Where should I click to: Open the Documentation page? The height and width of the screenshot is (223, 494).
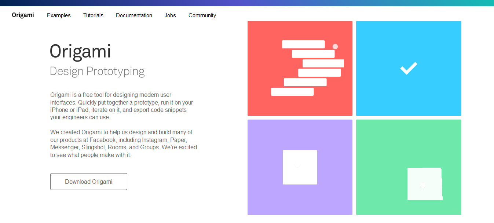pos(134,15)
